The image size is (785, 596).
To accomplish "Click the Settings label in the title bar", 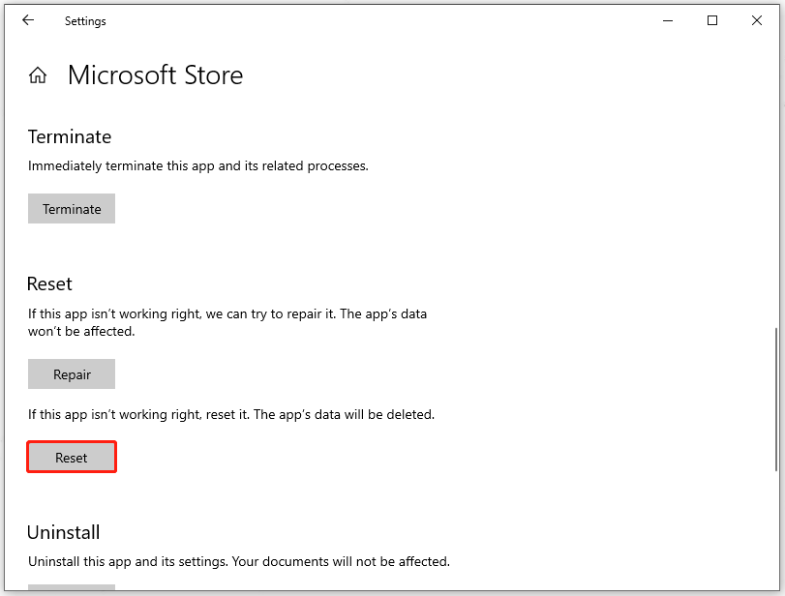I will pos(85,20).
